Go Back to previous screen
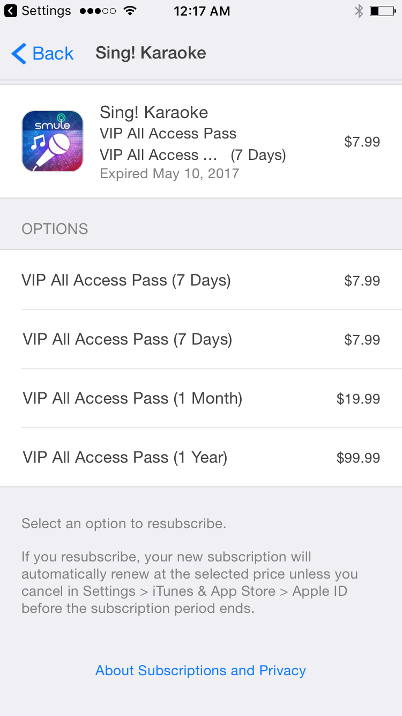This screenshot has height=716, width=402. tap(42, 54)
